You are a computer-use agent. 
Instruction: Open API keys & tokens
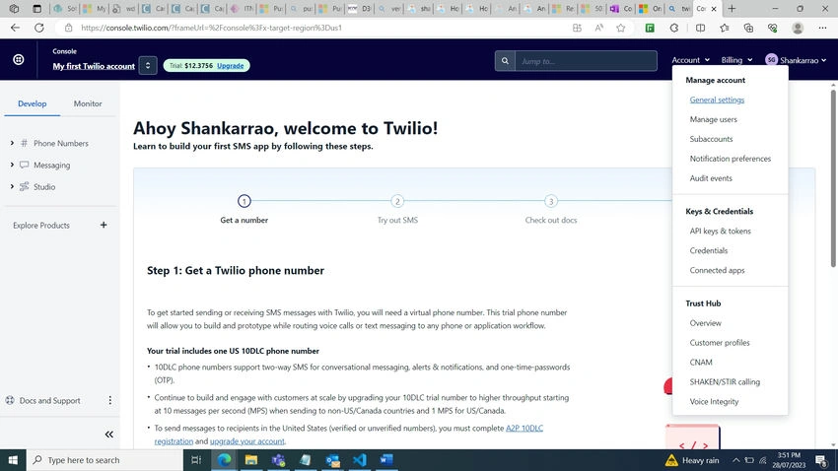click(720, 232)
